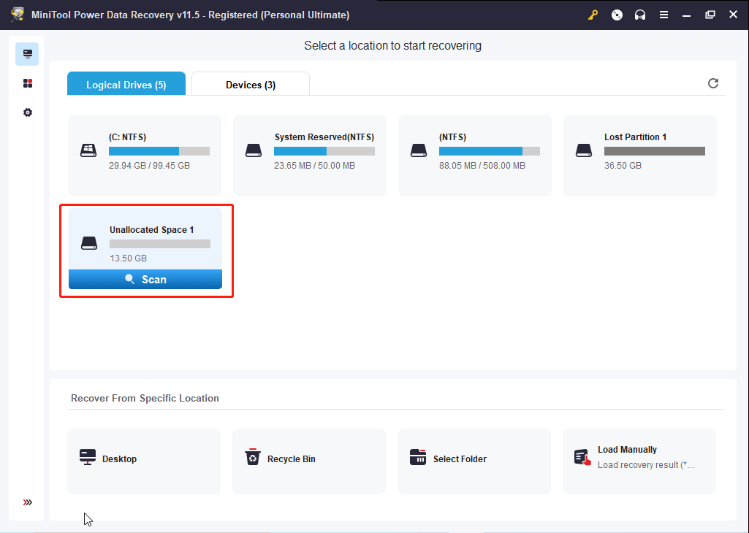This screenshot has height=533, width=749.
Task: Click the bootable media disc icon
Action: [x=617, y=15]
